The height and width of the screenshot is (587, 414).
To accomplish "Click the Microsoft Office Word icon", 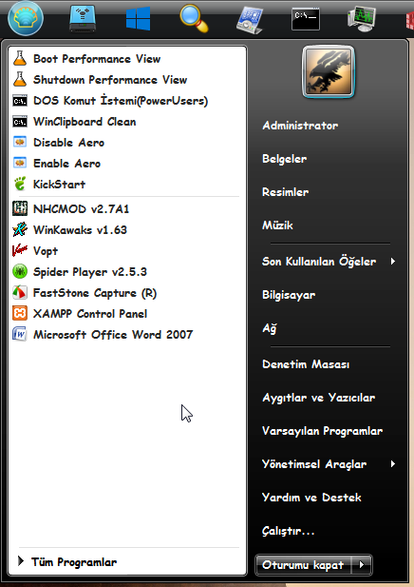I will 20,334.
